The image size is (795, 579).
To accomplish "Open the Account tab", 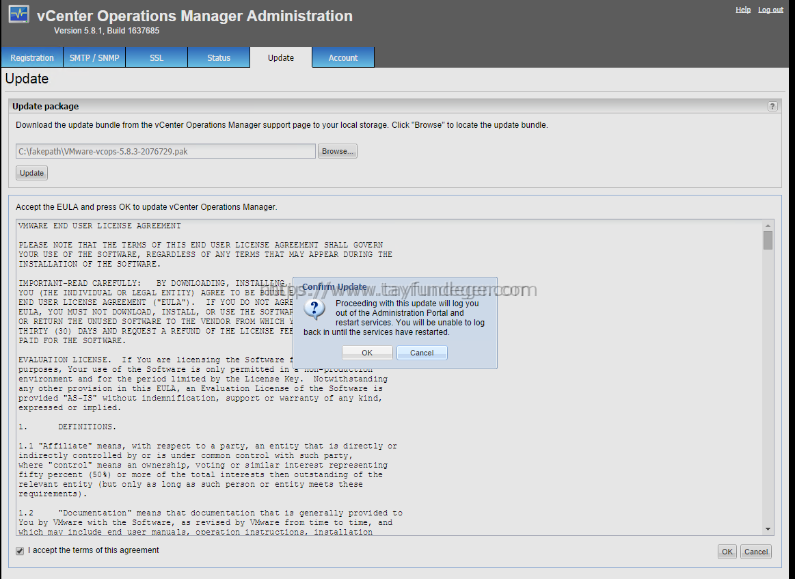I will point(343,58).
